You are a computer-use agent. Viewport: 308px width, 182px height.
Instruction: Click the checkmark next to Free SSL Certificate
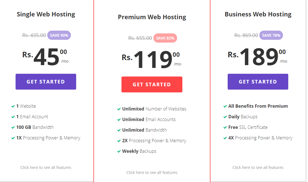tap(225, 127)
